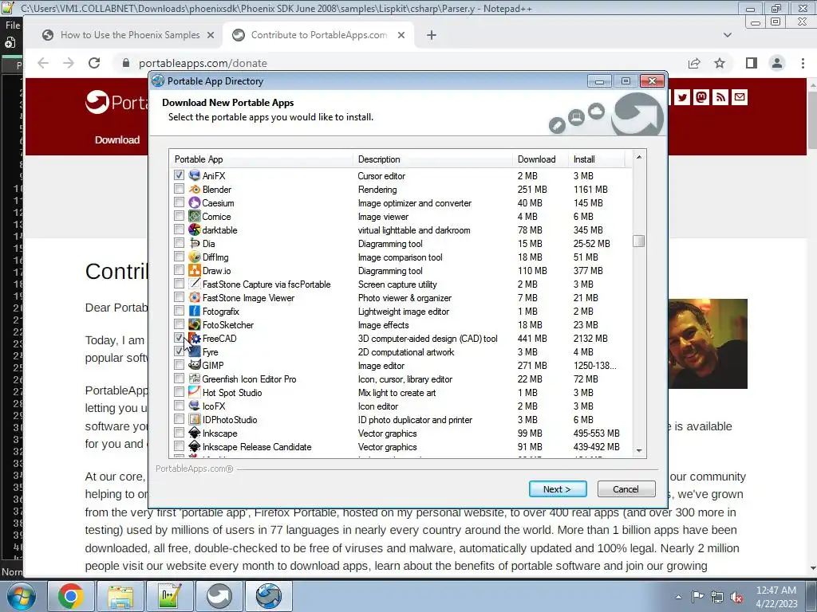This screenshot has width=817, height=612.
Task: Click the Cancel button
Action: click(x=626, y=489)
